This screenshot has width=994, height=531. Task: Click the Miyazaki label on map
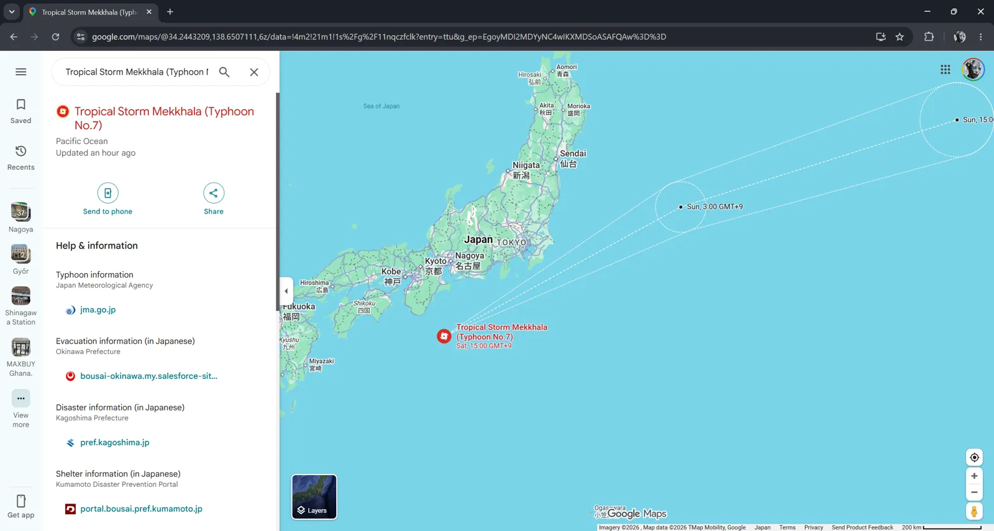[321, 365]
